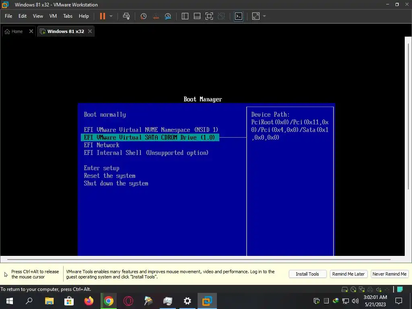This screenshot has width=412, height=309.
Task: Close the Windows 81 x32 tab
Action: pos(90,31)
